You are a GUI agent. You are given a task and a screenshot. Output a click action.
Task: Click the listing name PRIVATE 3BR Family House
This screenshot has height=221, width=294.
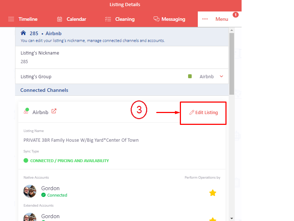click(x=81, y=140)
